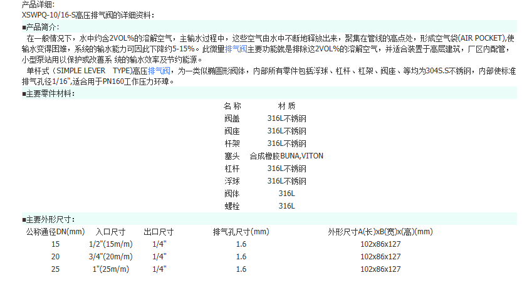
Task: Click the 主要零件材料 section header
Action: point(48,94)
